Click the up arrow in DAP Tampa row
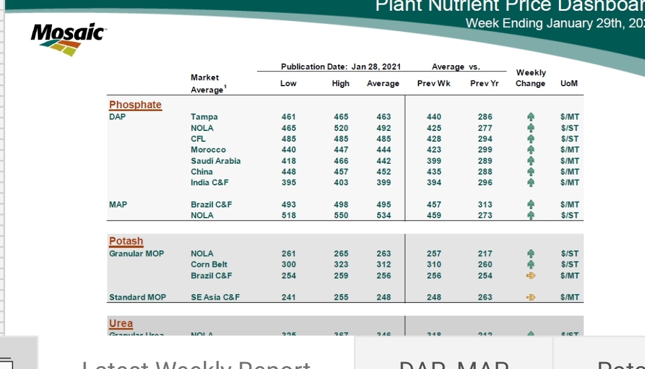The height and width of the screenshot is (369, 645). click(x=531, y=117)
